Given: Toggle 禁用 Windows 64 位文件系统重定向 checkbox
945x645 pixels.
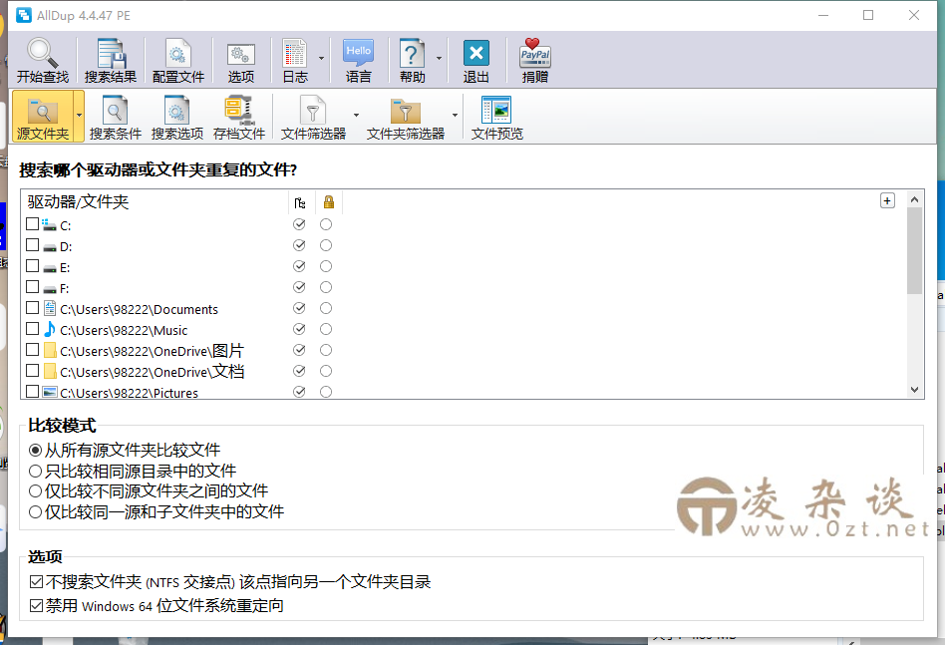Looking at the screenshot, I should coord(36,605).
